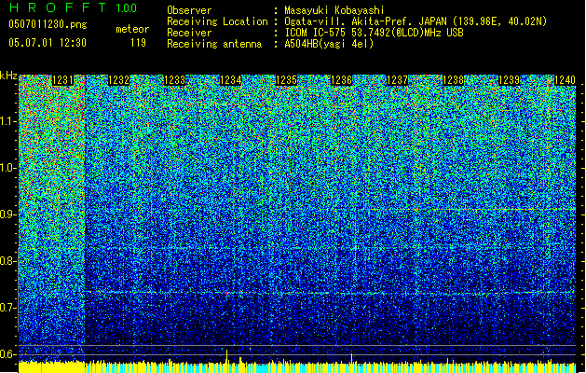This screenshot has width=586, height=373.
Task: Click the 1236 time marker
Action: pyautogui.click(x=342, y=80)
